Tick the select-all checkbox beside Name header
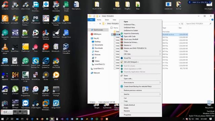This screenshot has width=215, height=121. pos(112,28)
